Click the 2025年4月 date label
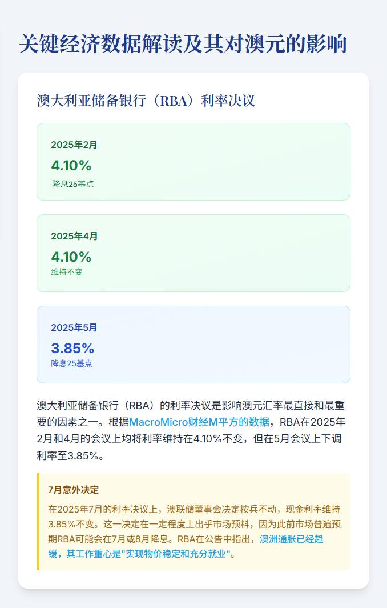Viewport: 387px width, 608px height. 74,236
